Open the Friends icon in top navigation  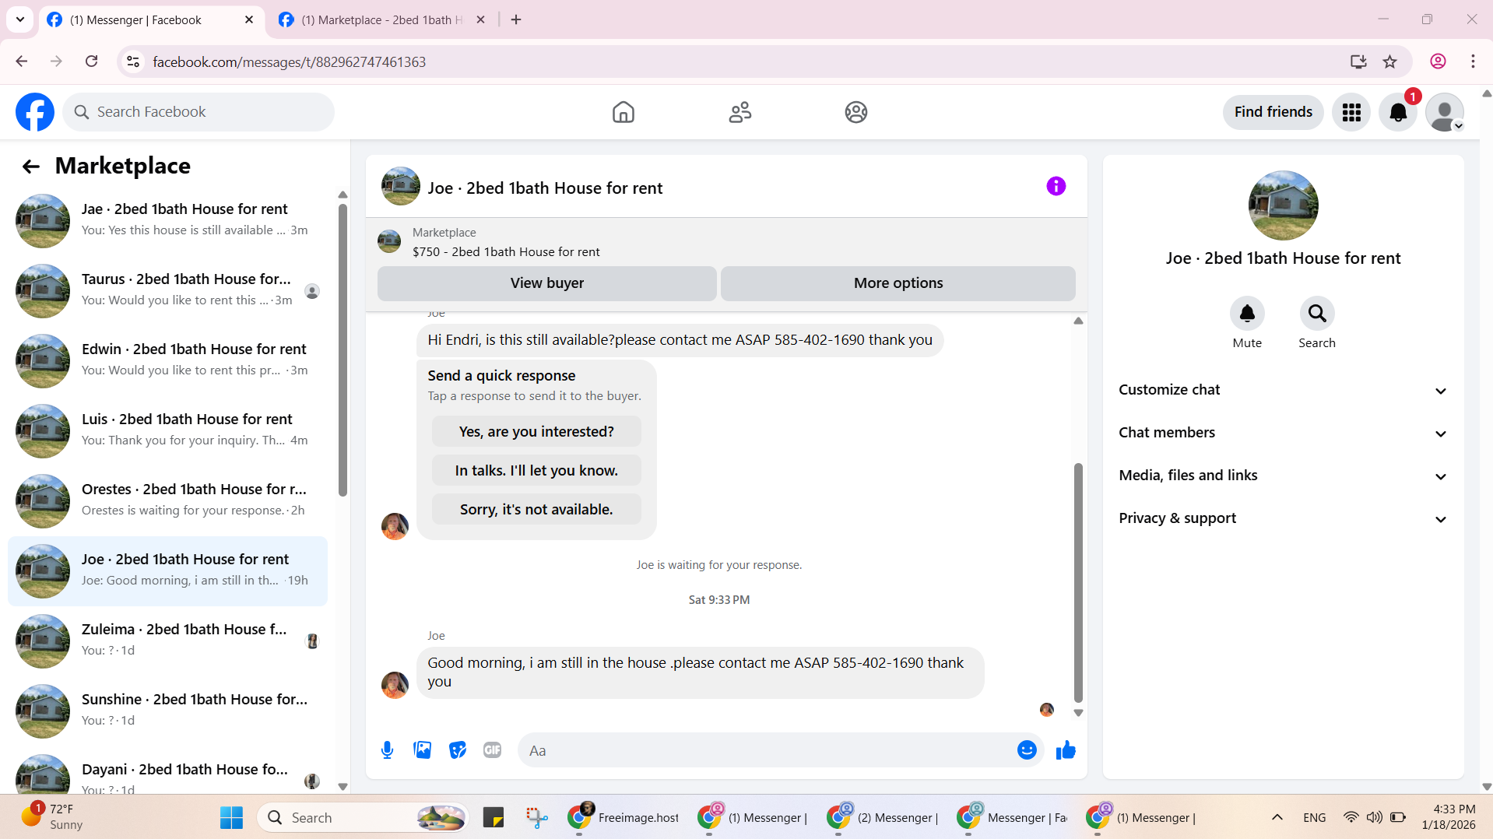pyautogui.click(x=739, y=112)
